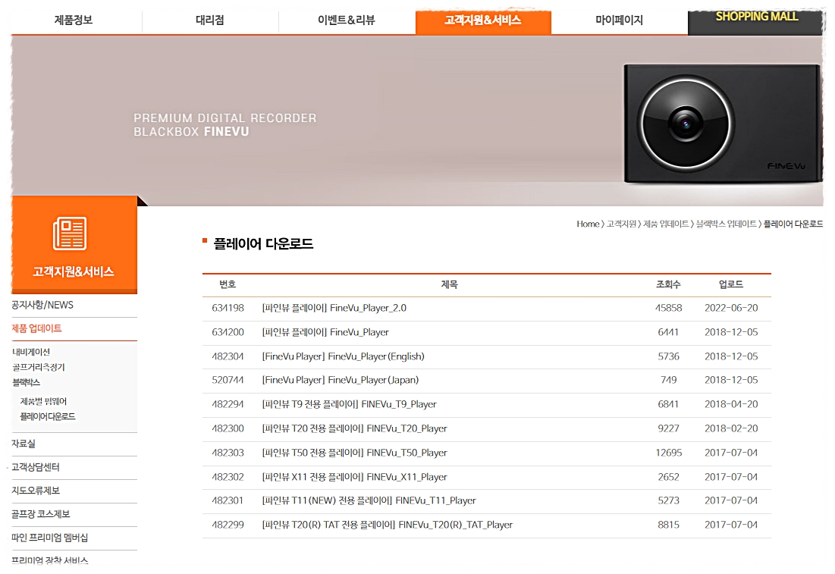Click post number 634198
Viewport: 835px width, 574px height.
(228, 309)
